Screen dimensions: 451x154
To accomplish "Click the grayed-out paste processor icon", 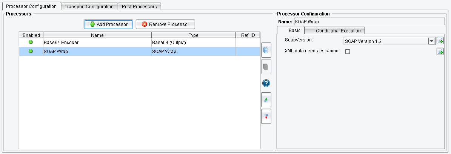I will pos(266,67).
